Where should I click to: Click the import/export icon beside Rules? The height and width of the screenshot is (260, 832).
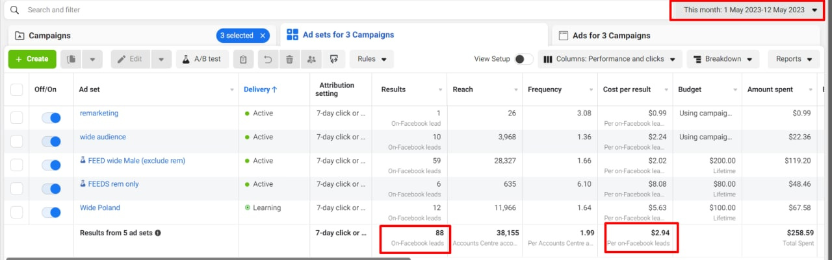click(334, 59)
